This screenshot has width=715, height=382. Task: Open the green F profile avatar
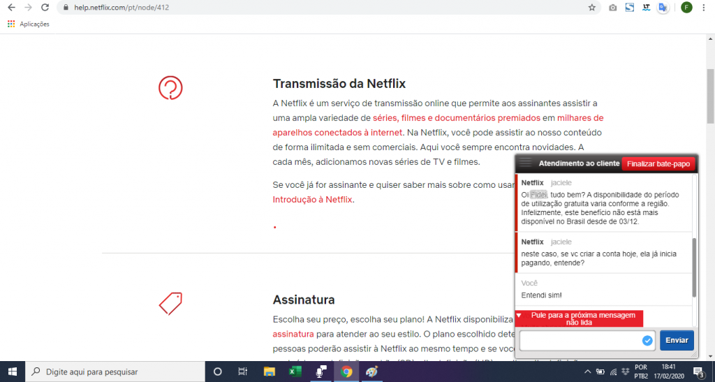click(x=687, y=7)
